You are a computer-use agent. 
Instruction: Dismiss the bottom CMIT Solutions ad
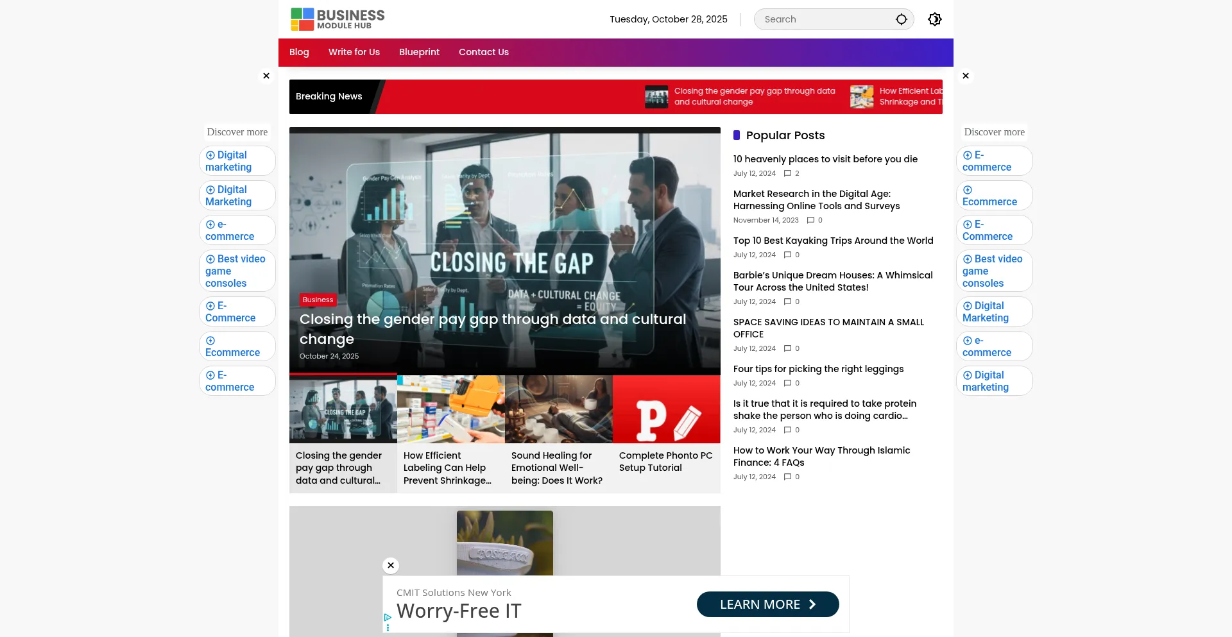click(391, 565)
